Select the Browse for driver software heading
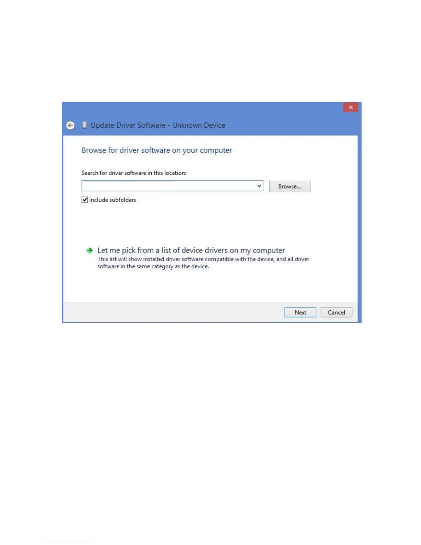The width and height of the screenshot is (421, 545). pos(157,150)
